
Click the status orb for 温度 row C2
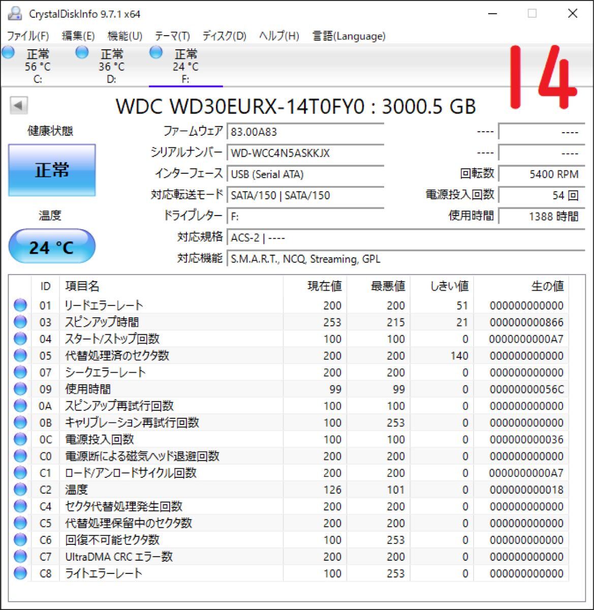point(20,490)
